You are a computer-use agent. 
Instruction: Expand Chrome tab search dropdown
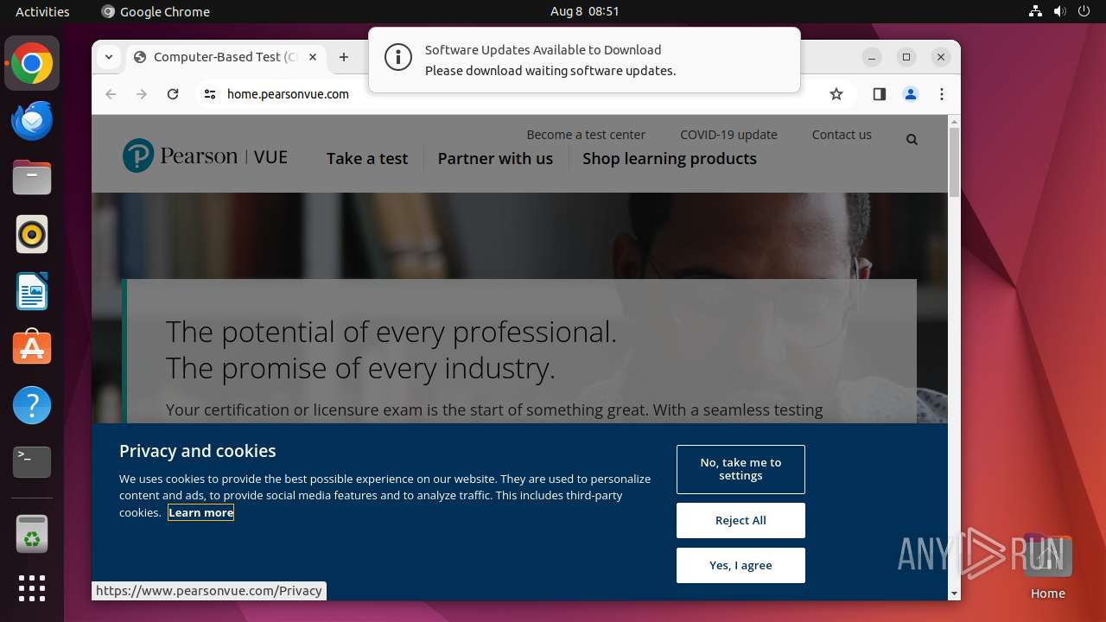[x=109, y=57]
